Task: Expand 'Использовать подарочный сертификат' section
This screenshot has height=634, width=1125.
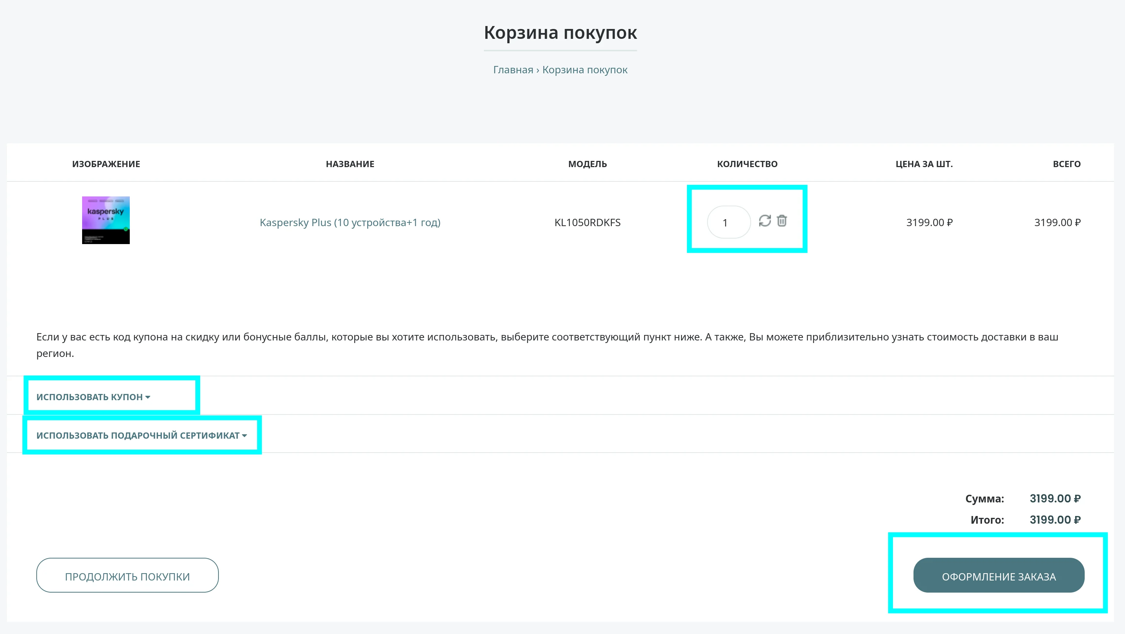Action: point(137,435)
